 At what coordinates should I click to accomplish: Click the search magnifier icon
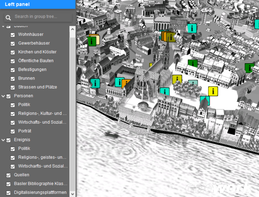pyautogui.click(x=8, y=17)
